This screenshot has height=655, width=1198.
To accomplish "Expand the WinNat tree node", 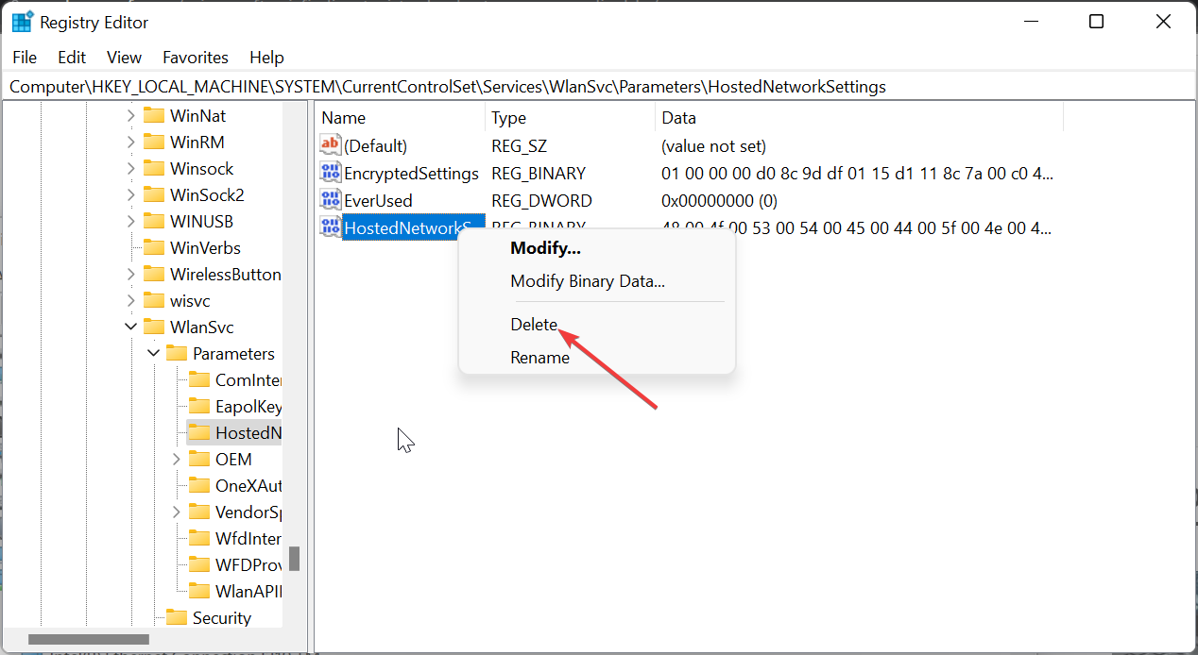I will click(131, 115).
